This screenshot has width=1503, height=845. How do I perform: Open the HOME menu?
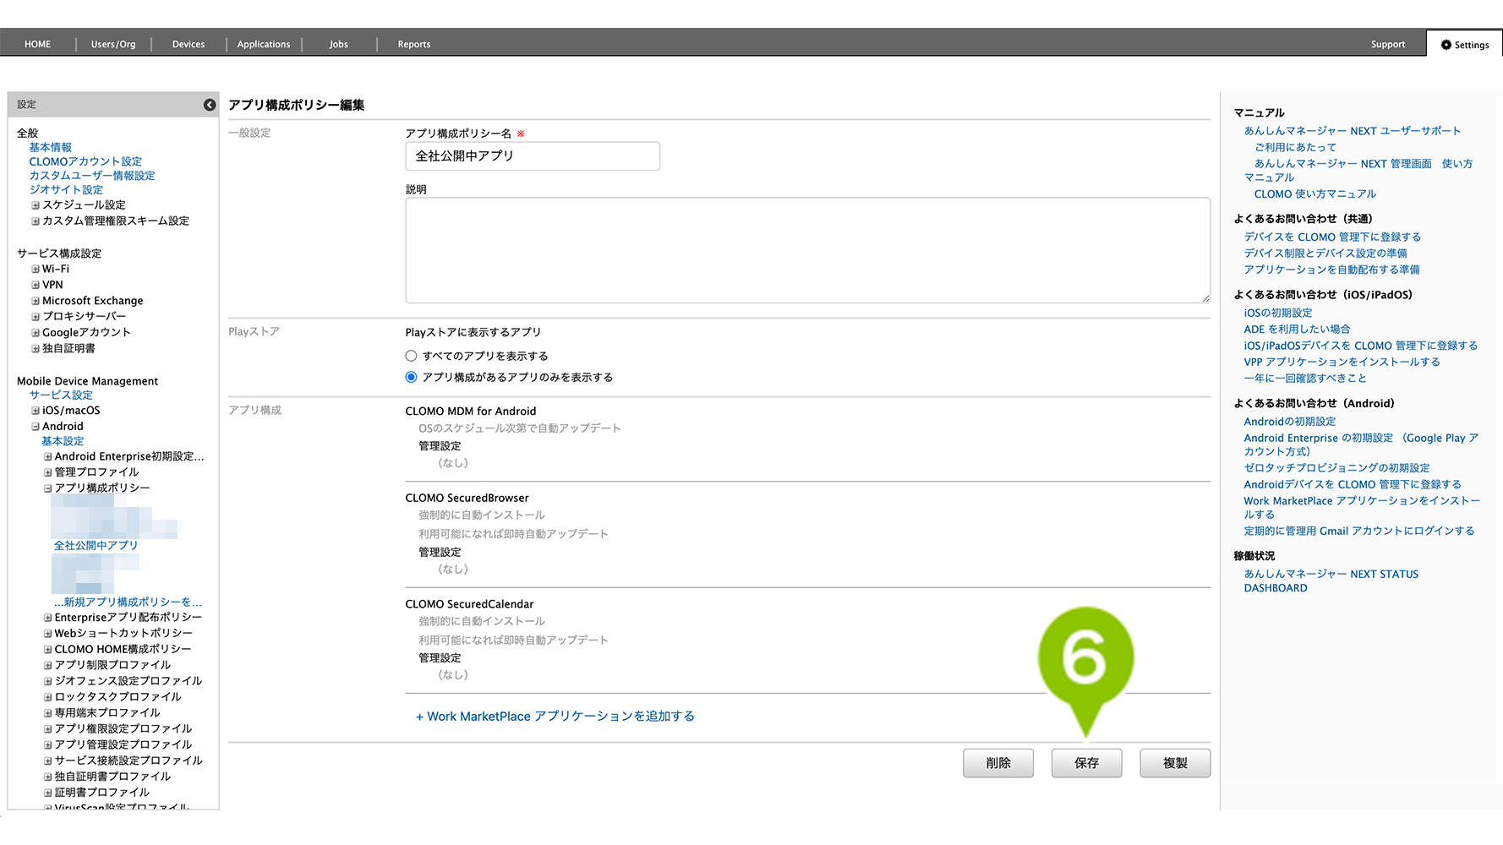37,44
